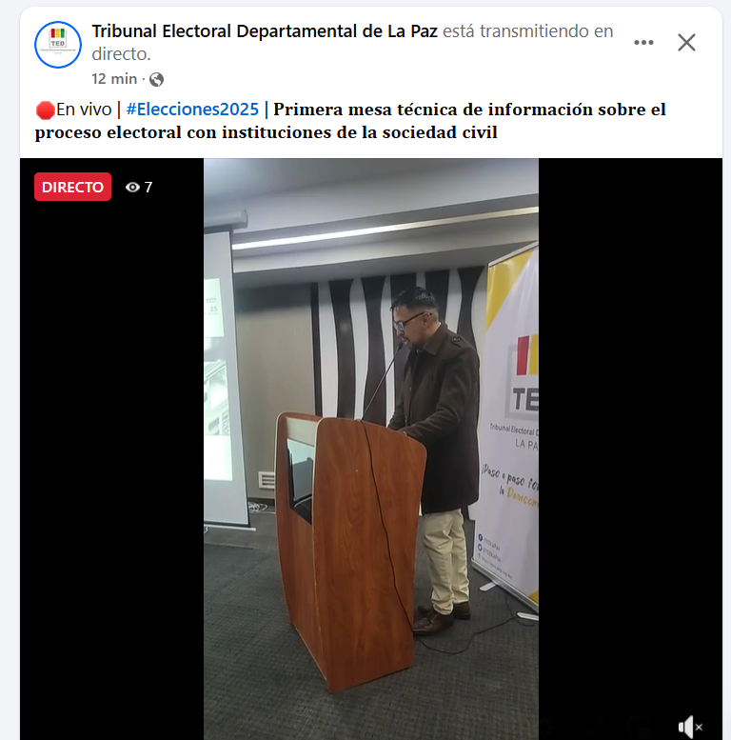731x740 pixels.
Task: Close the post with the X icon
Action: tap(686, 43)
